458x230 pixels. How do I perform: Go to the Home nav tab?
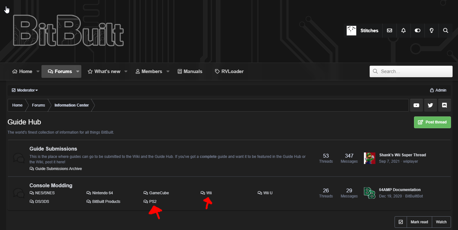22,71
